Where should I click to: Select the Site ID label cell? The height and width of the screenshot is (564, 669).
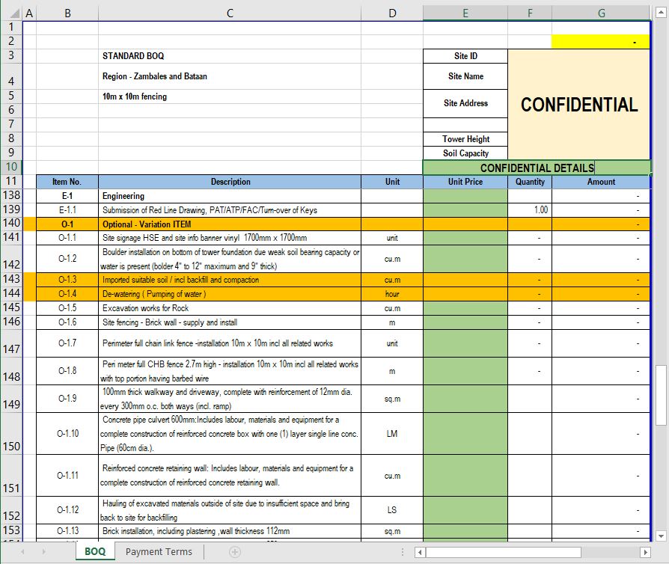point(465,56)
